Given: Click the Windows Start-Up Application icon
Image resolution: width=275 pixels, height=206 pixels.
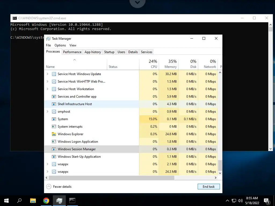Looking at the screenshot, I should coord(54,157).
